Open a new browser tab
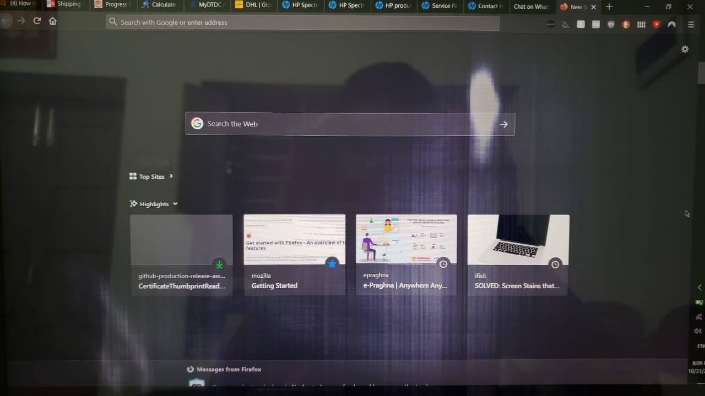 click(x=609, y=7)
